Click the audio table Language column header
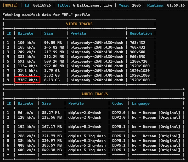Screen dimensions: 188x162 point(141,103)
